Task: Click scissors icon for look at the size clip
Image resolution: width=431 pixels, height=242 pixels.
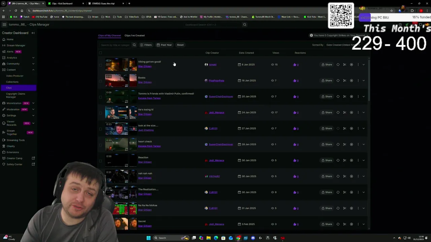Action: [344, 128]
